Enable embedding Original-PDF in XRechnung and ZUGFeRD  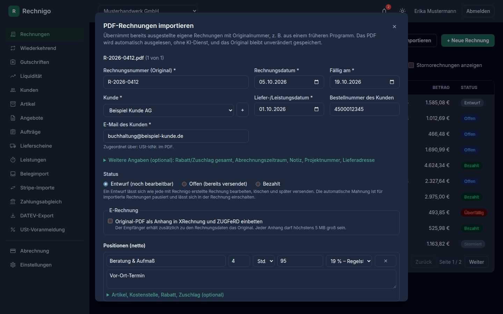(110, 221)
